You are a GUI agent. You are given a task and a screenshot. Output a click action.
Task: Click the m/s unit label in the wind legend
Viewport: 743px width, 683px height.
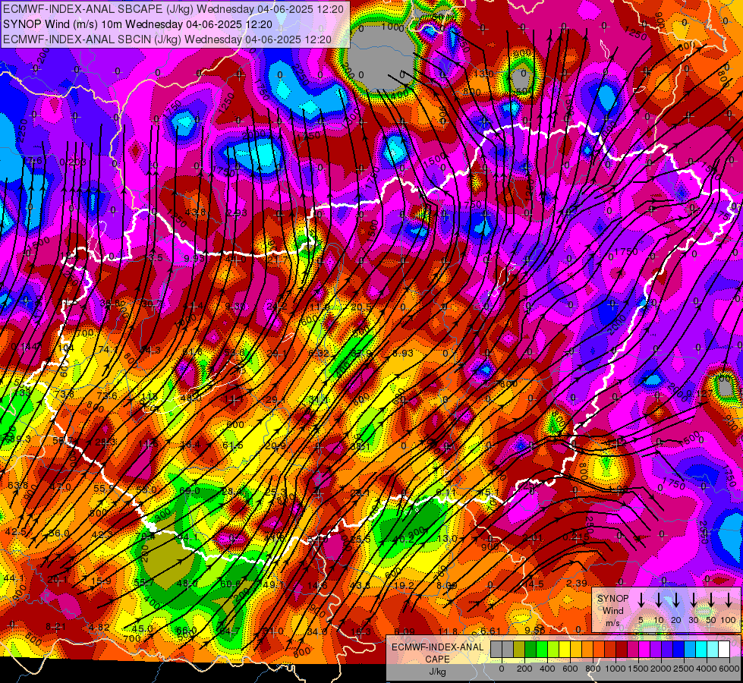[612, 623]
